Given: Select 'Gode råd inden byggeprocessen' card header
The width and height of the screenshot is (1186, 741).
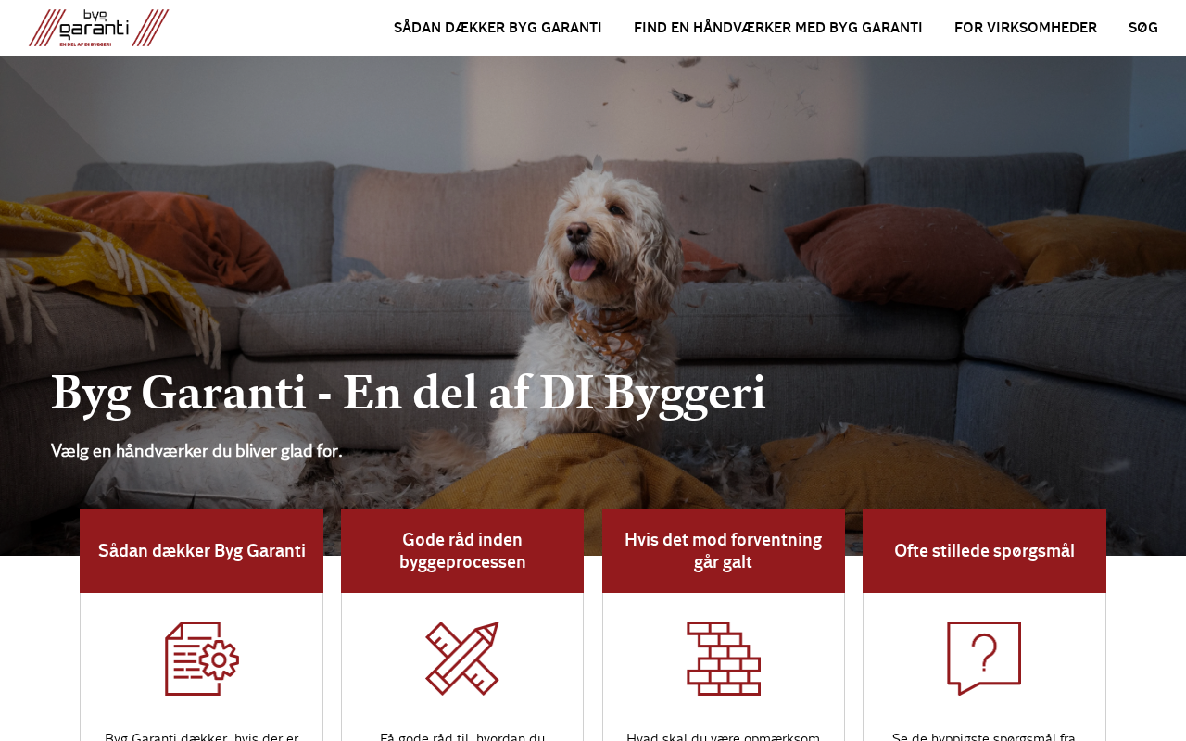Looking at the screenshot, I should [x=462, y=551].
